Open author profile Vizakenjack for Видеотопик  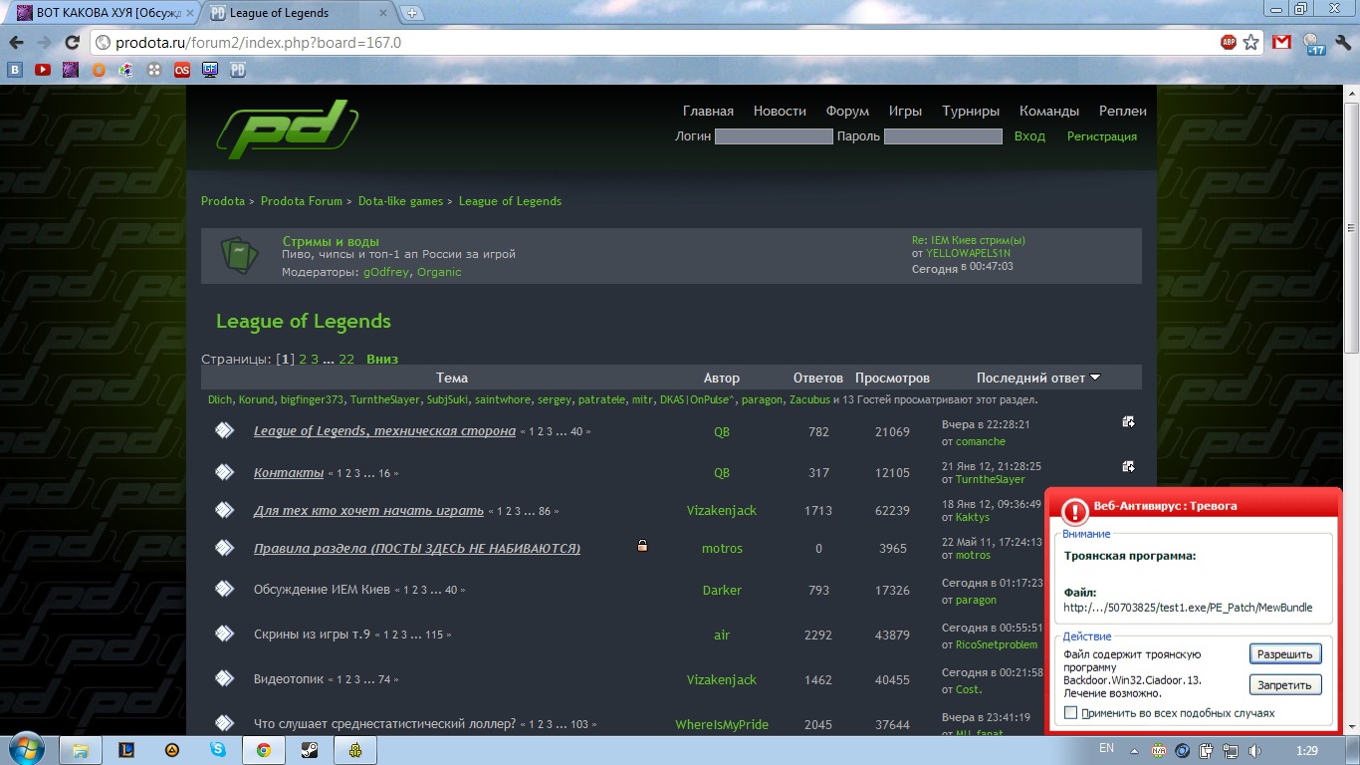coord(722,679)
